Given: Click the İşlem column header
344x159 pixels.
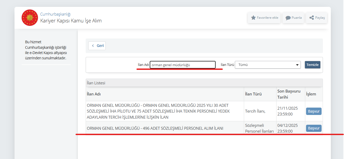Looking at the screenshot, I should coord(311,94).
